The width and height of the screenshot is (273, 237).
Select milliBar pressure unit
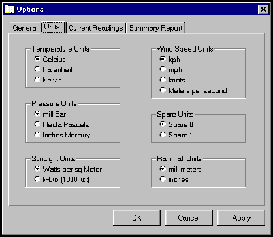50,114
